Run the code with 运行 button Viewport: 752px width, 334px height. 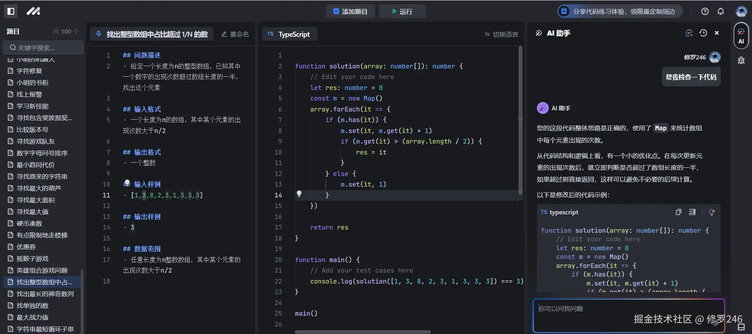coord(402,11)
